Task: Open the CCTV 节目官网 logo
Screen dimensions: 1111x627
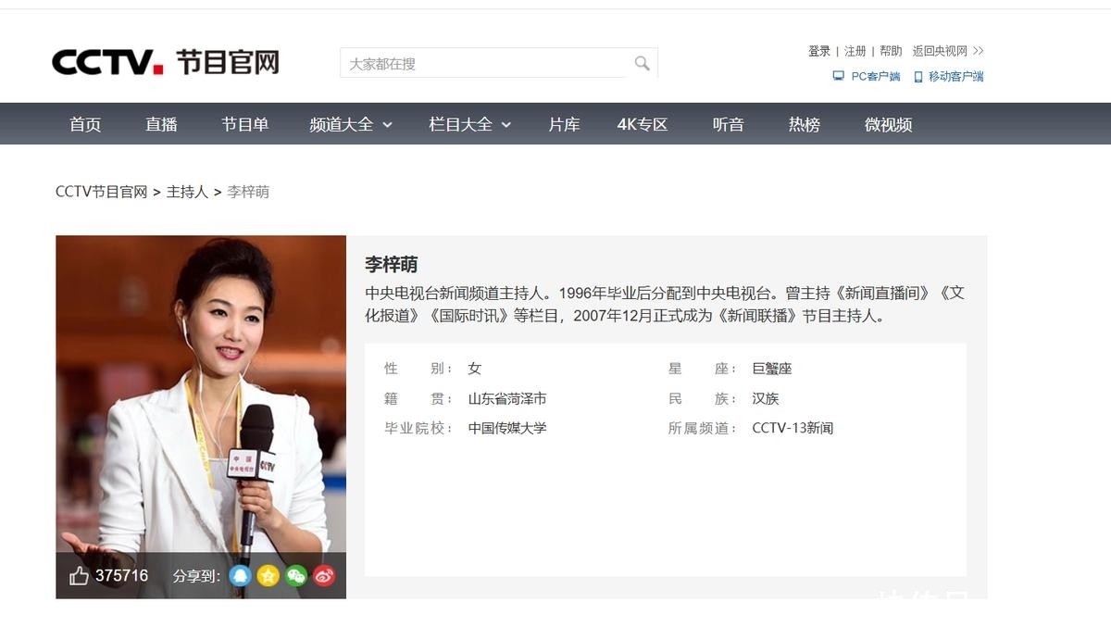Action: tap(165, 62)
